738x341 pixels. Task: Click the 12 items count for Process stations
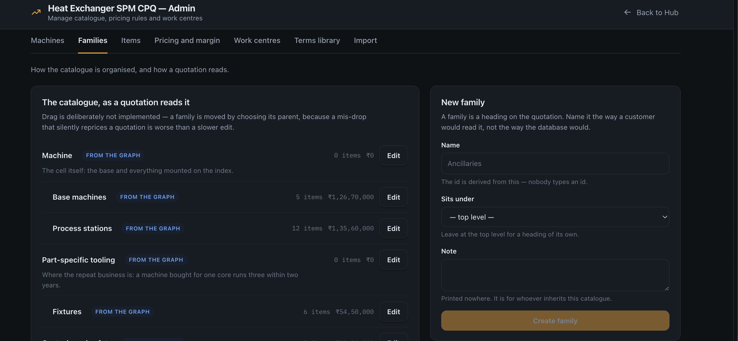tap(307, 228)
